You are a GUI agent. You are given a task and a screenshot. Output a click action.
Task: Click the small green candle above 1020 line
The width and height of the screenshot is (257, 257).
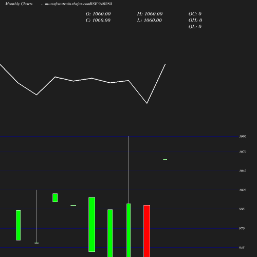tap(55, 197)
